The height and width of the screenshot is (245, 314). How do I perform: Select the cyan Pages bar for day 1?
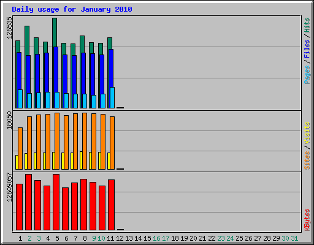click(20, 99)
